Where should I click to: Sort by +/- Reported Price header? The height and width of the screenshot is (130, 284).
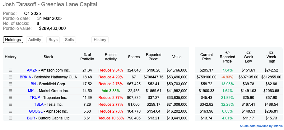pyautogui.click(x=227, y=57)
